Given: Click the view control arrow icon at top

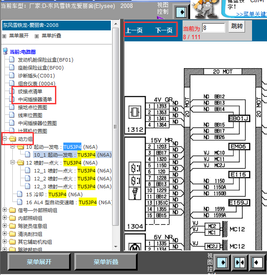Looking at the screenshot, I should [x=181, y=12].
